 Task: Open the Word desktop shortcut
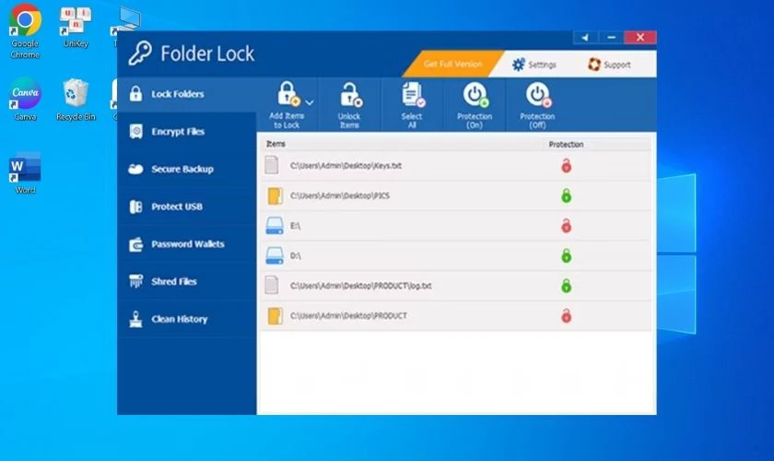click(25, 173)
